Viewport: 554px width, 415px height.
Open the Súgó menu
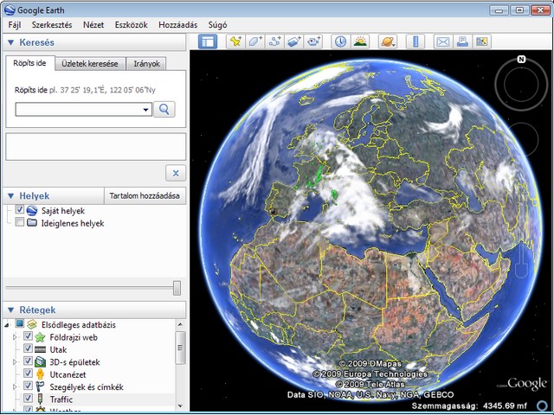pos(217,25)
